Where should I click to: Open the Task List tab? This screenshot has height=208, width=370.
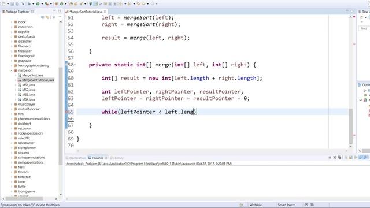pos(364,12)
